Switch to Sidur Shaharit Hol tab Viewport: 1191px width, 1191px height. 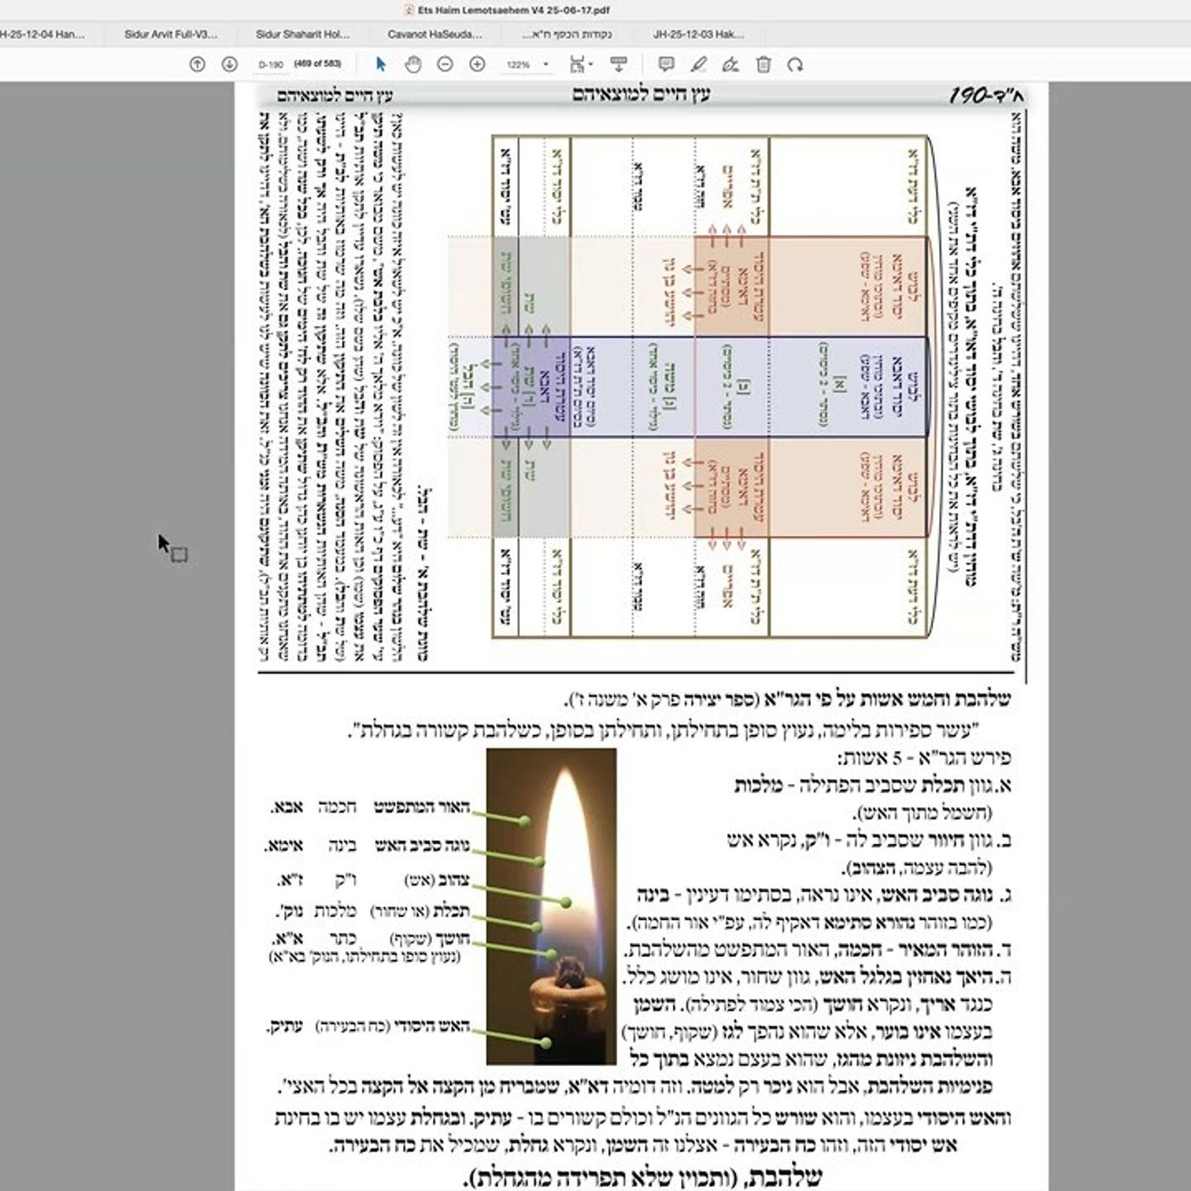[x=303, y=35]
